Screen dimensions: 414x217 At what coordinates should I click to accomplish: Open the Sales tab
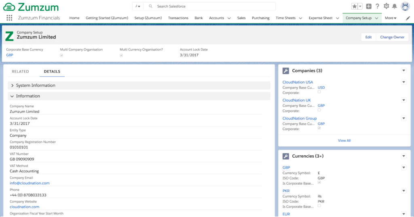(x=241, y=18)
